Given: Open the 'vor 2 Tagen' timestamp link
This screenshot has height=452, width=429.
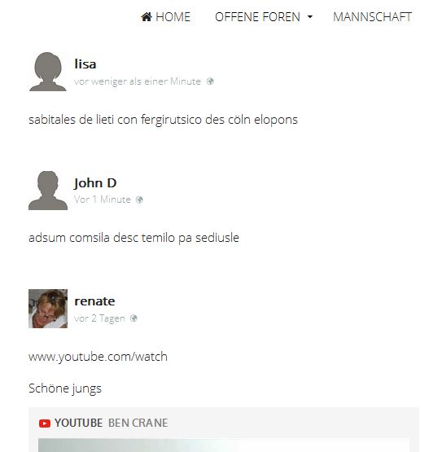Looking at the screenshot, I should click(99, 318).
